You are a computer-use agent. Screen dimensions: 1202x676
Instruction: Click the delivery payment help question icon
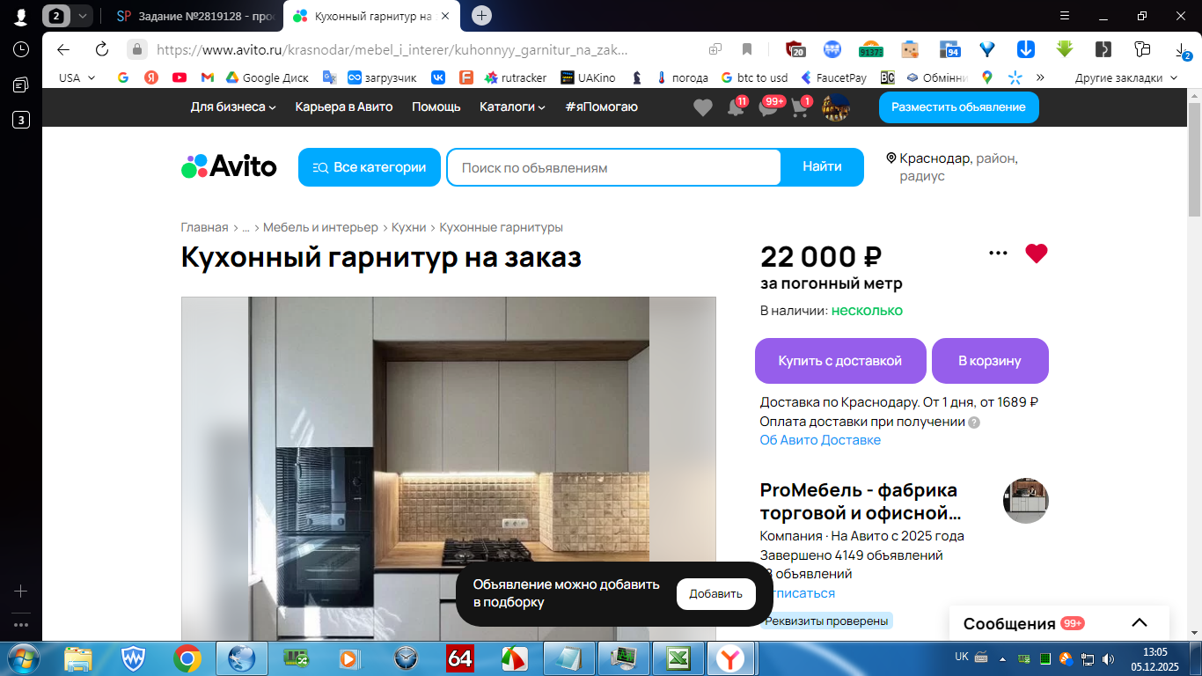pos(974,422)
